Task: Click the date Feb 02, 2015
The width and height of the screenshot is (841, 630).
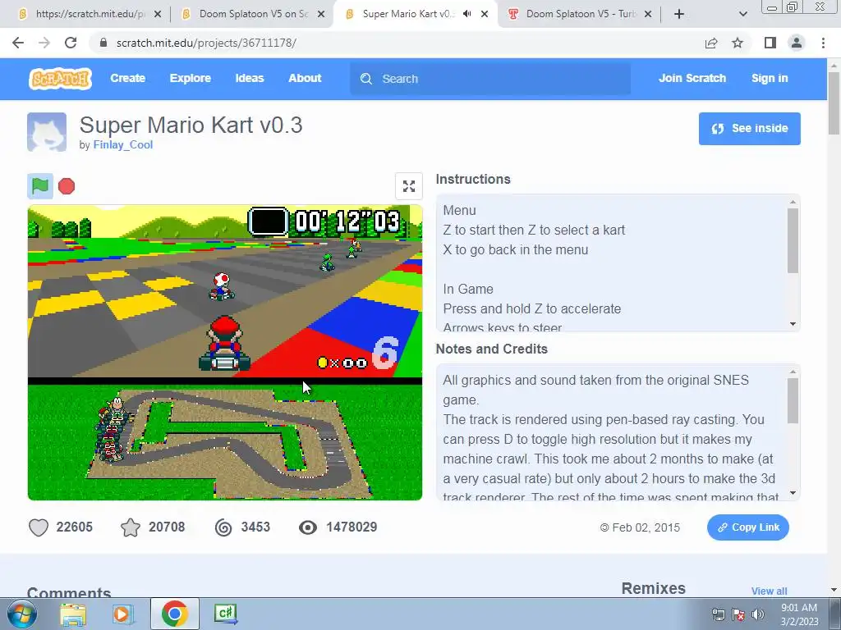Action: tap(646, 527)
